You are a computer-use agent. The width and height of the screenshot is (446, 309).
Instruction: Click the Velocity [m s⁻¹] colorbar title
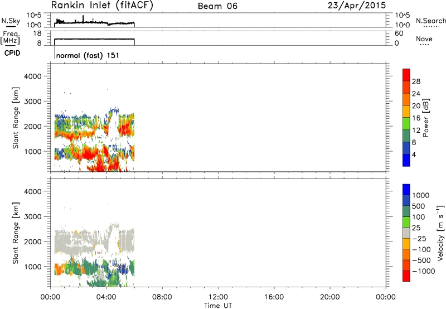click(x=440, y=233)
